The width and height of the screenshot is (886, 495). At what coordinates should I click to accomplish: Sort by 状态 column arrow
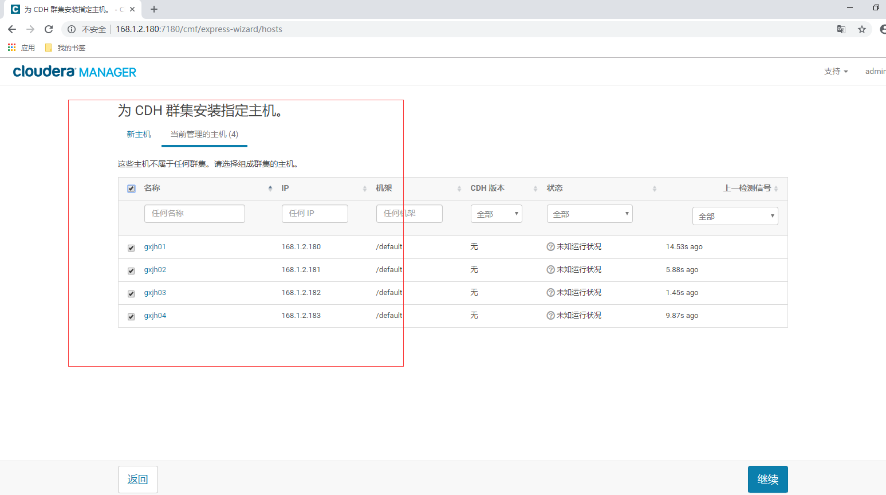coord(655,188)
